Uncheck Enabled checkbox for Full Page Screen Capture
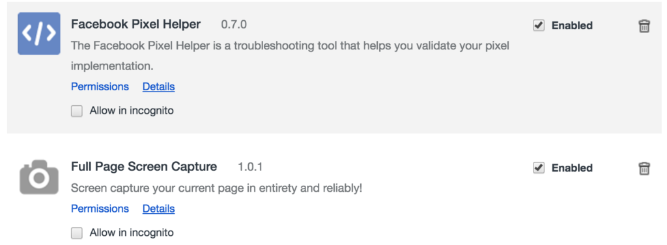667x245 pixels. coord(539,168)
